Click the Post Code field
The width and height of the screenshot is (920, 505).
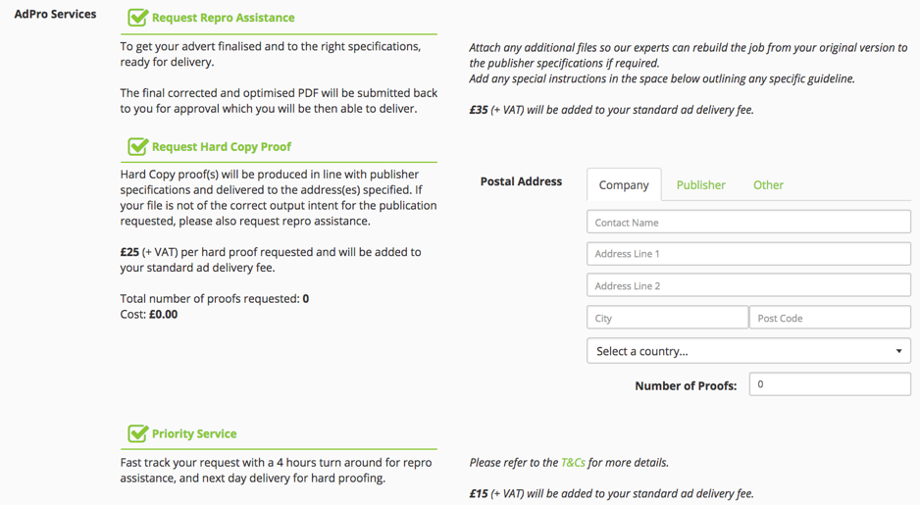click(830, 318)
